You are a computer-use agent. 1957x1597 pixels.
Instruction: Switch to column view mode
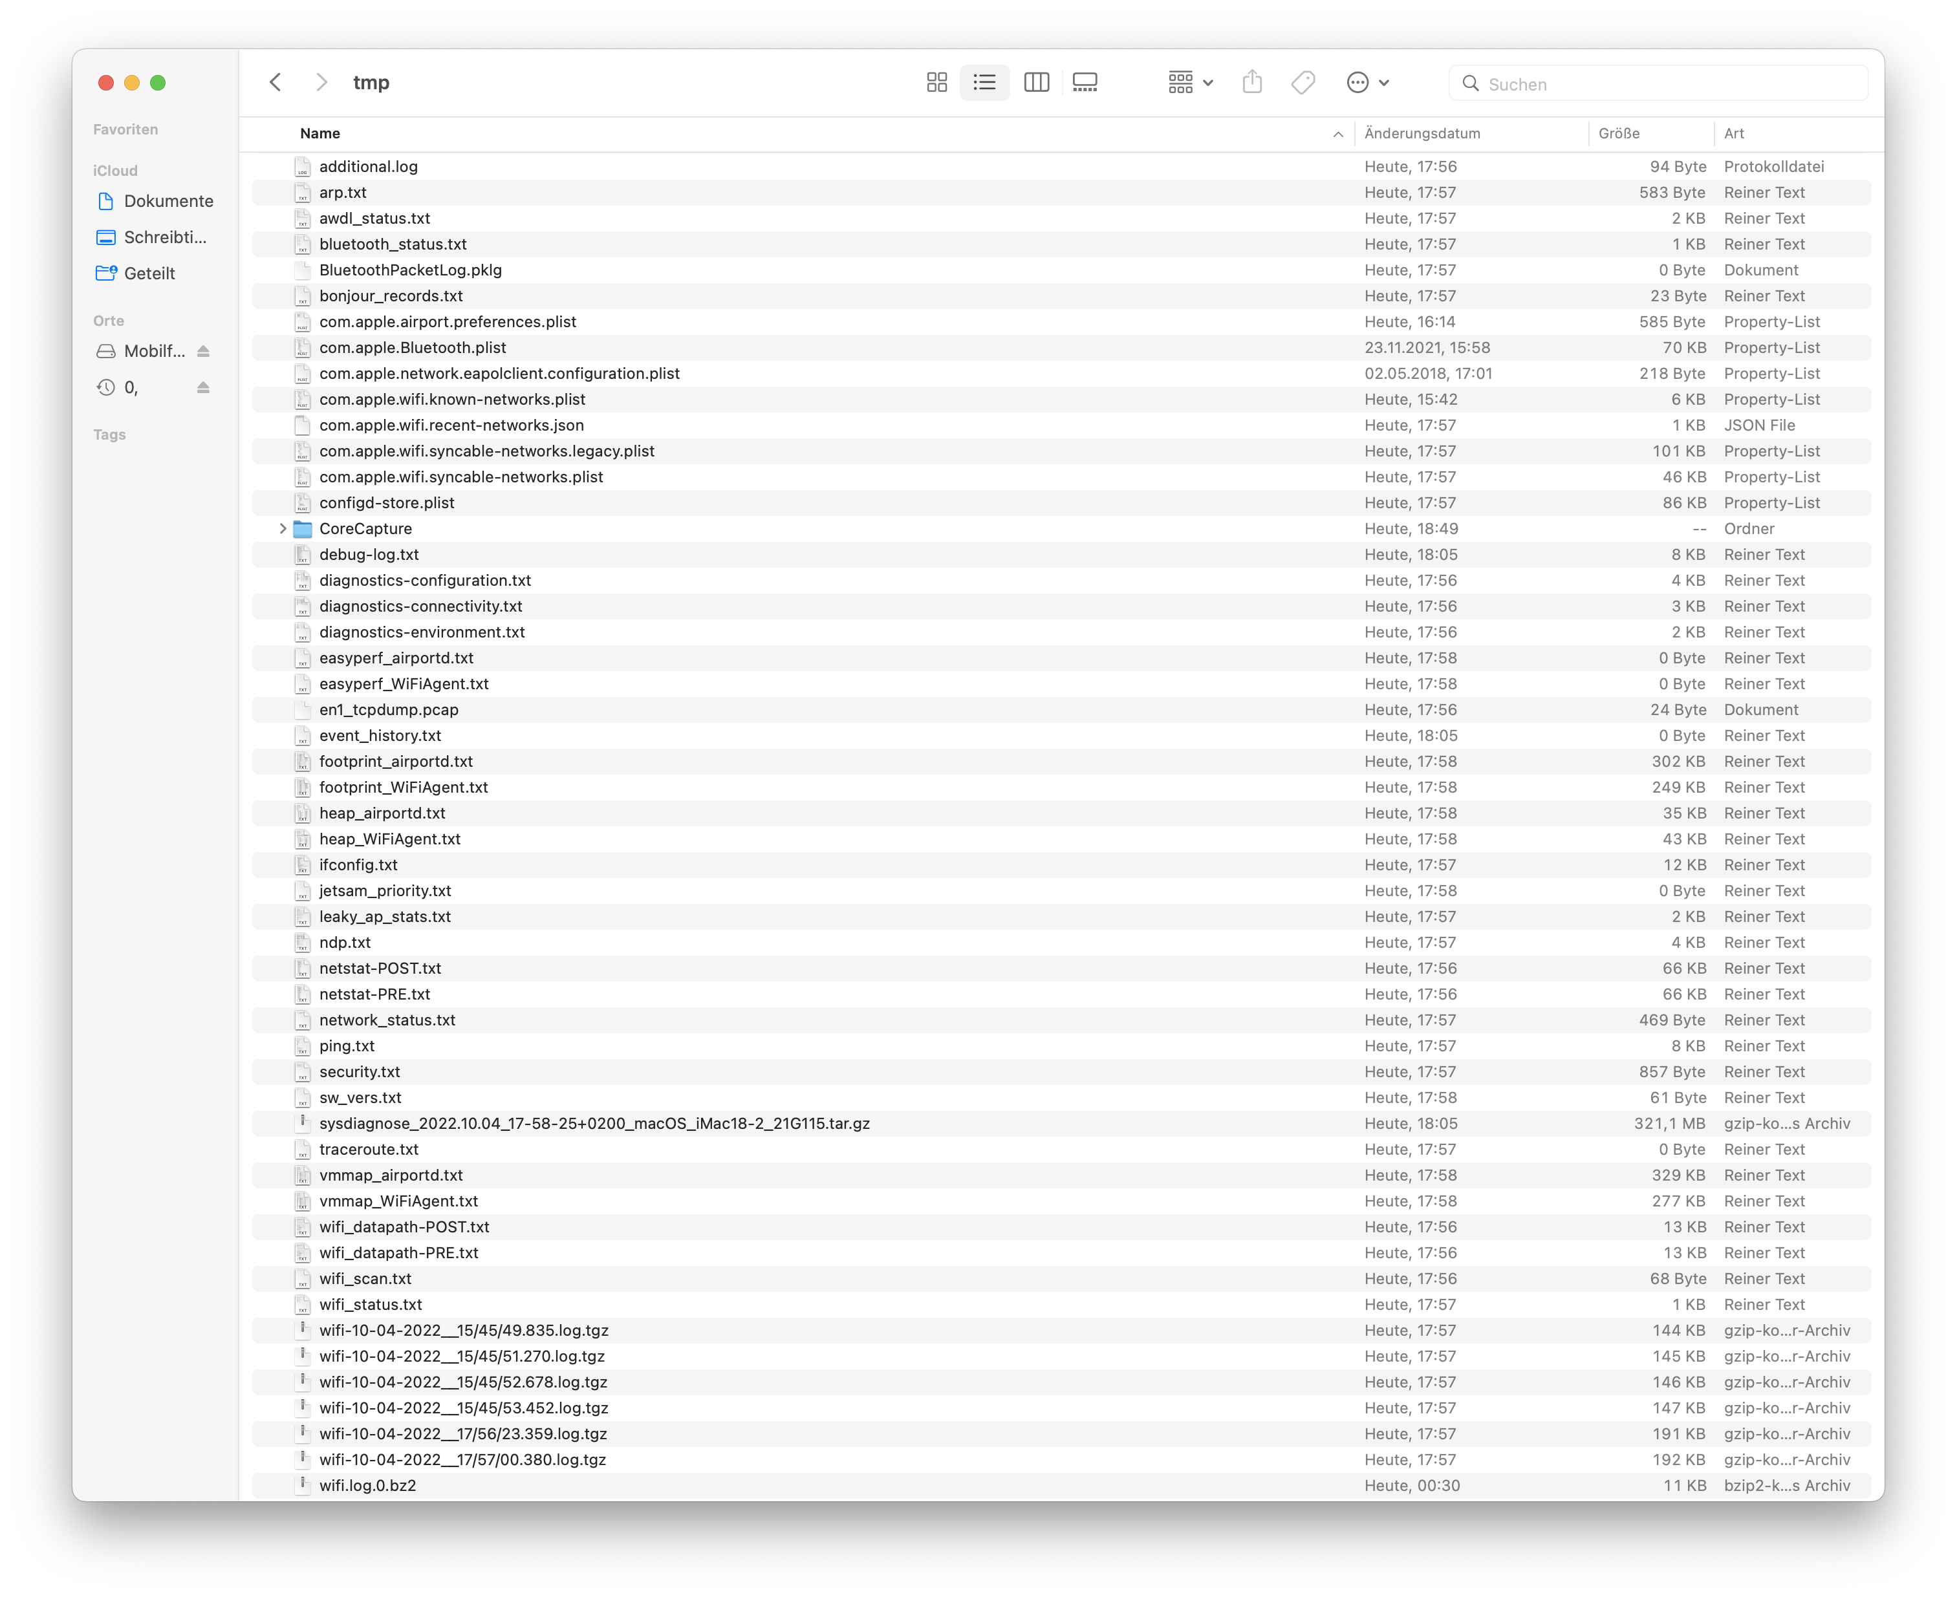(1036, 83)
